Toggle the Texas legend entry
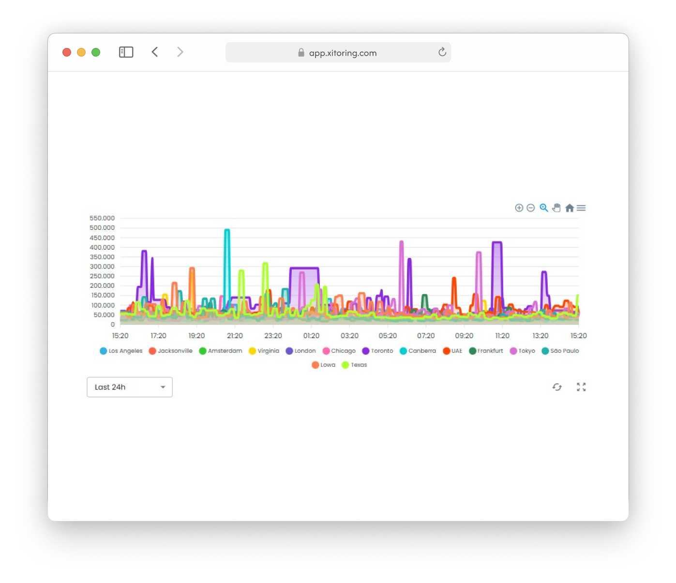Image resolution: width=676 pixels, height=583 pixels. [354, 365]
